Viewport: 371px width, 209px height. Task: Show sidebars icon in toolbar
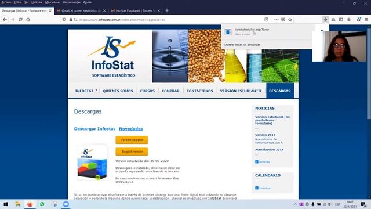pos(341,20)
